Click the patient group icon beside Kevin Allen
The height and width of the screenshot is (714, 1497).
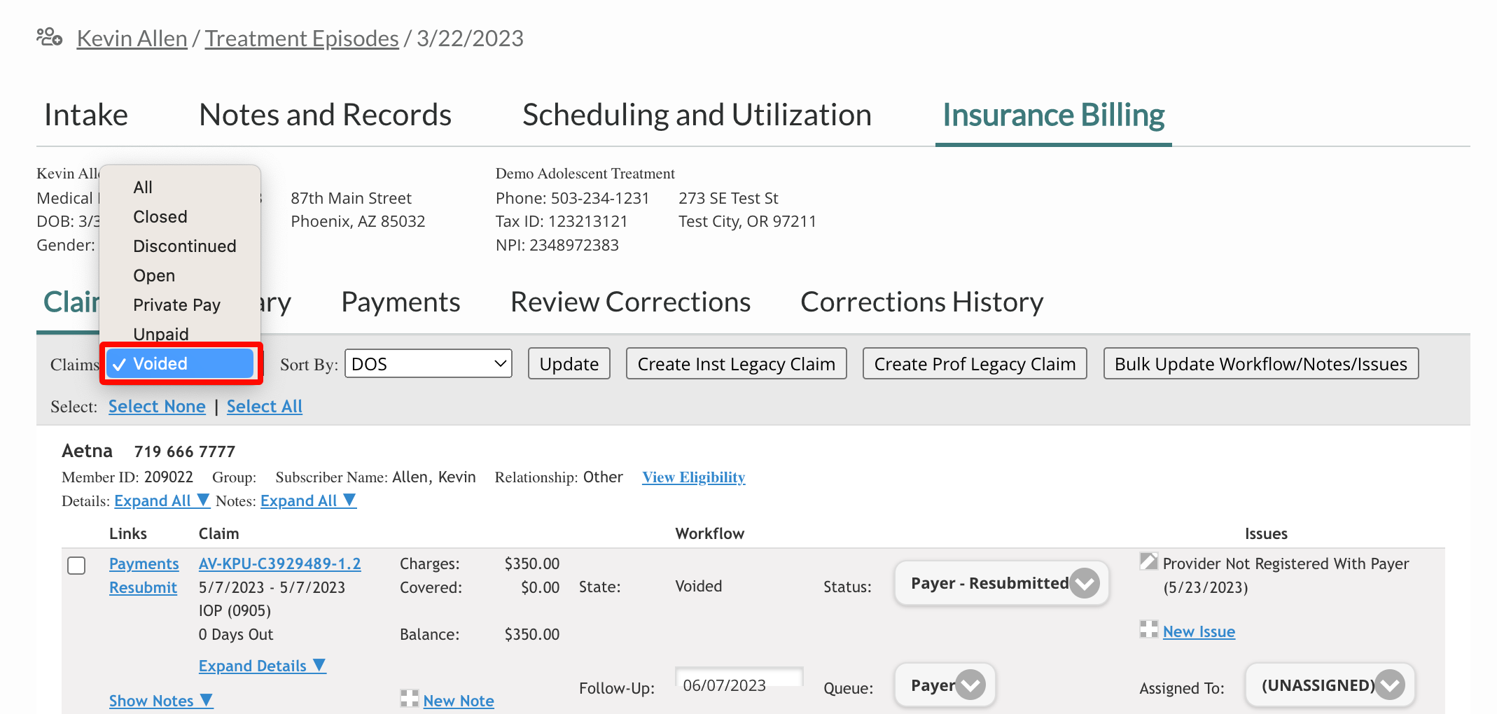pos(49,37)
